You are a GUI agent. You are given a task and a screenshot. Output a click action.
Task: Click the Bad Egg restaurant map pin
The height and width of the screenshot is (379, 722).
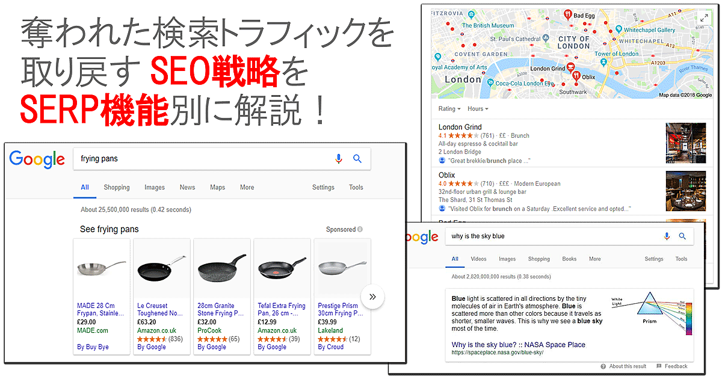point(567,14)
